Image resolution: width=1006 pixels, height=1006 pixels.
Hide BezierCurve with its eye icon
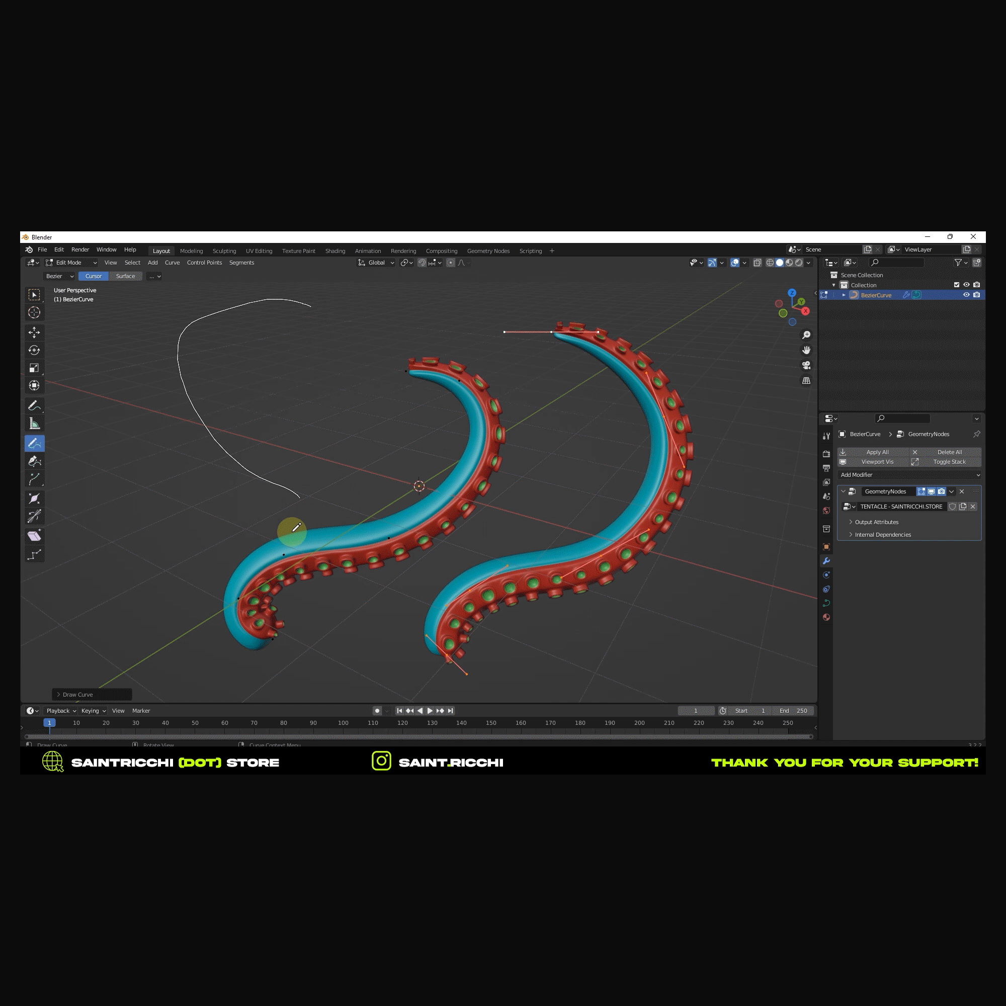click(966, 295)
